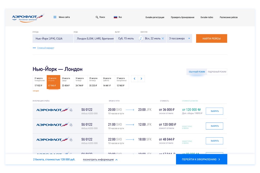The height and width of the screenshot is (173, 260).
Task: Click the Откуда field with Нью-Йорк
Action: tap(53, 38)
